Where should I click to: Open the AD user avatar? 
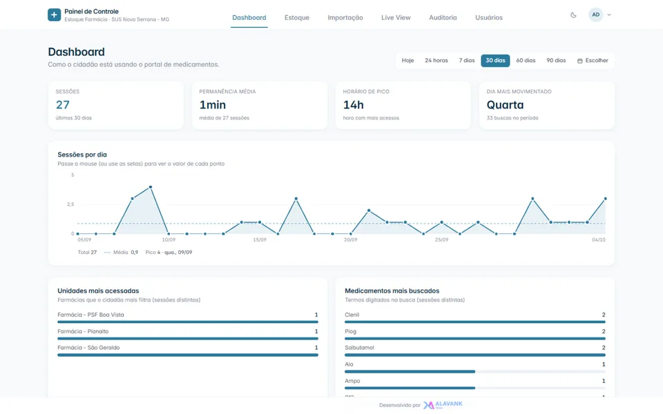point(596,14)
